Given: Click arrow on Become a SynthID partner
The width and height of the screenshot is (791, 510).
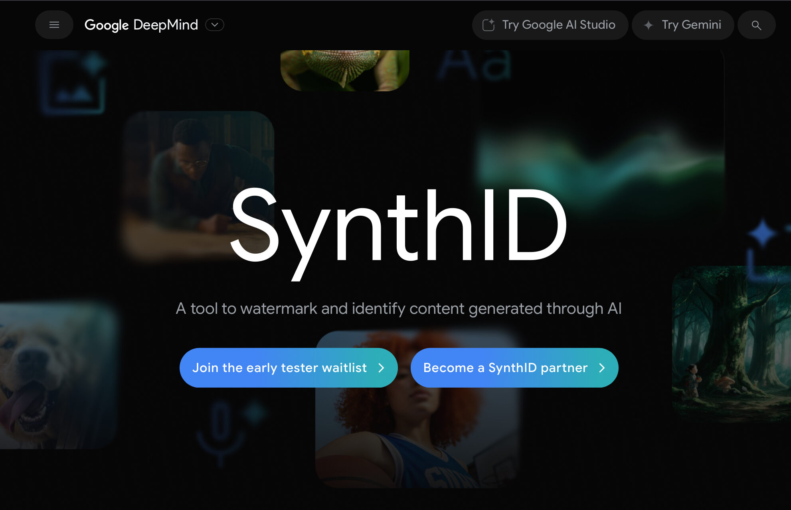Looking at the screenshot, I should tap(602, 368).
